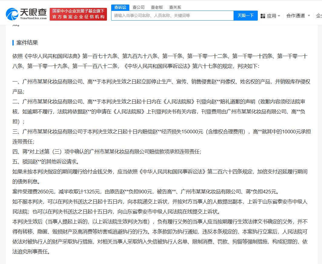Click the 案件结果 section heading

pos(27,43)
